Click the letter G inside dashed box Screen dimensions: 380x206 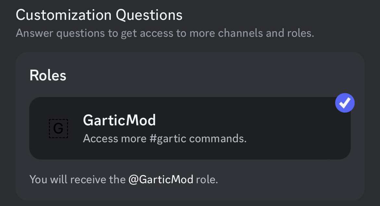[58, 129]
